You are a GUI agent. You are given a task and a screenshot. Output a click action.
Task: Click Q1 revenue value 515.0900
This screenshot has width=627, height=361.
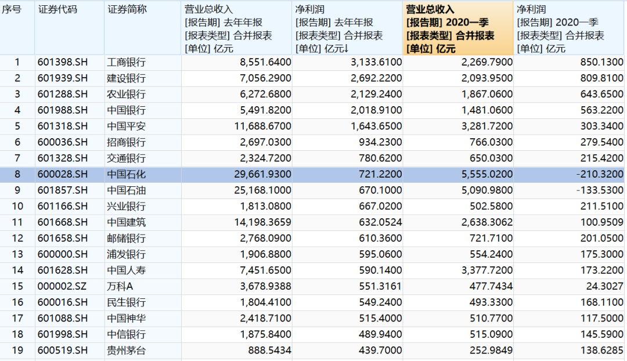tap(491, 334)
